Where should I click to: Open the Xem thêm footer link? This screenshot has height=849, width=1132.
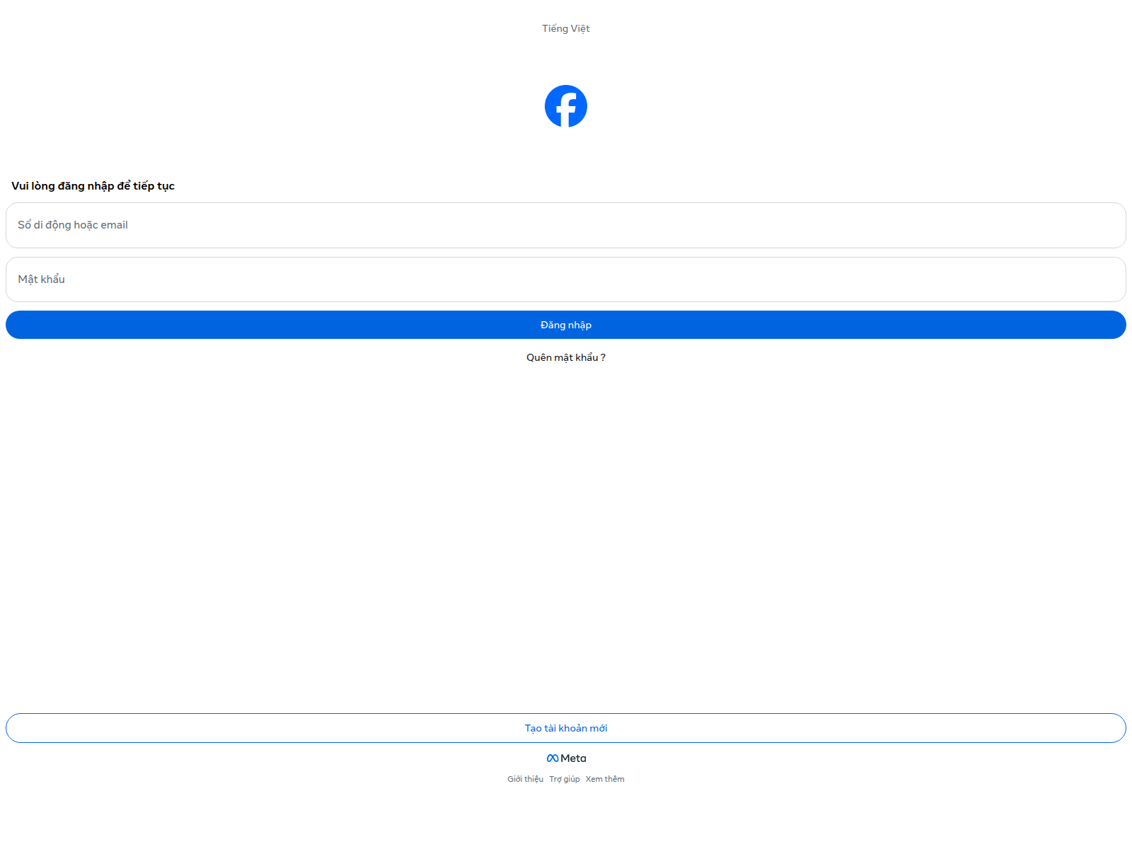(605, 779)
